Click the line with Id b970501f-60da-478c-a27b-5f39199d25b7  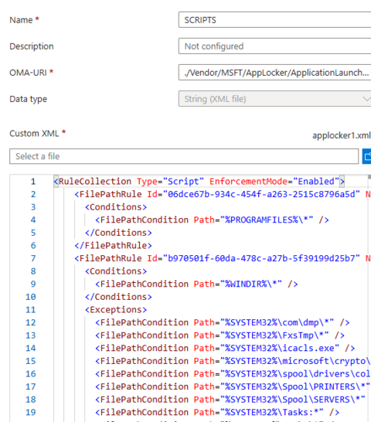[223, 258]
